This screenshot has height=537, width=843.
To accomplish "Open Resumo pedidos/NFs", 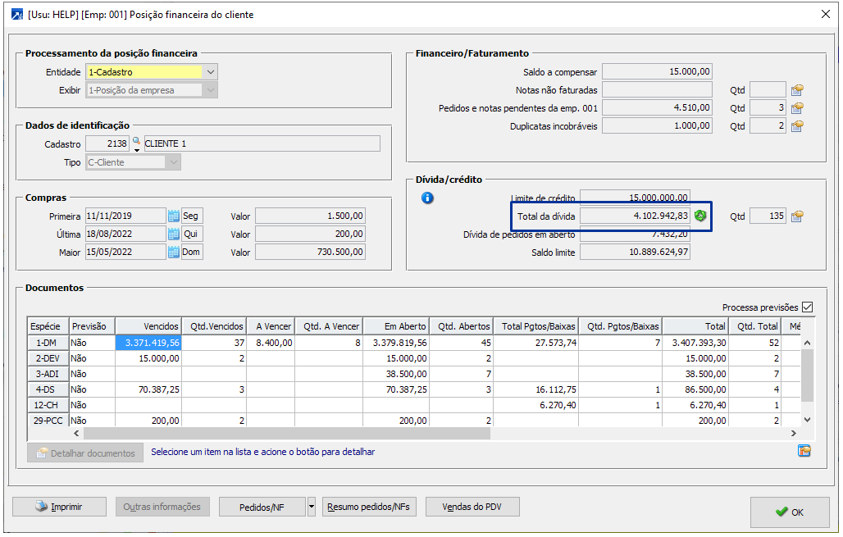I will (369, 507).
